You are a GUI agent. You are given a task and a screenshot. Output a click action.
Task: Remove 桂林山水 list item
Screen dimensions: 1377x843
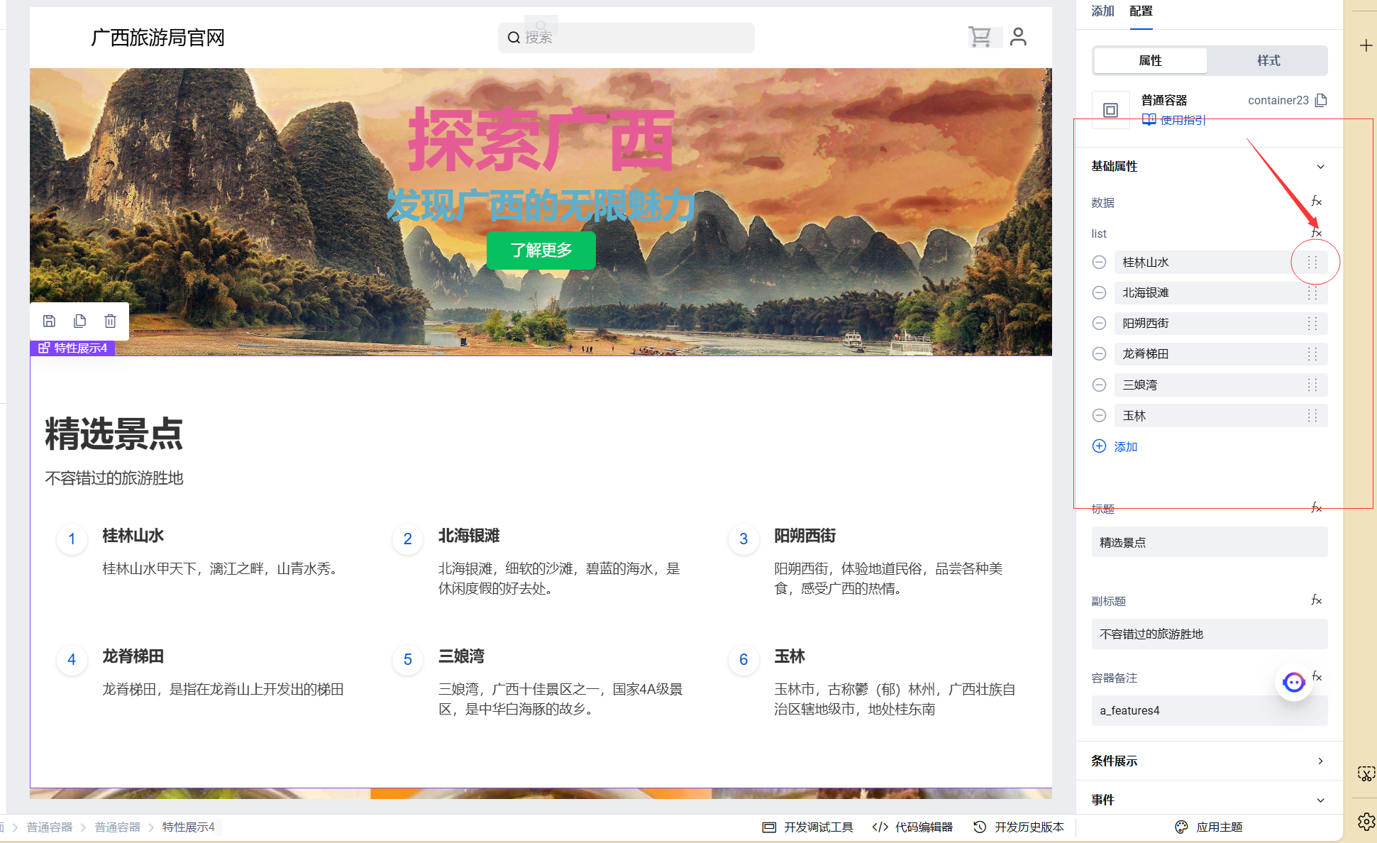pyautogui.click(x=1099, y=263)
